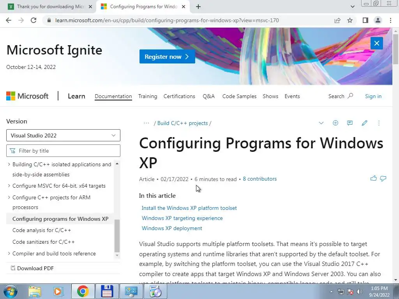Reload the current page
Screen dimensions: 399x299
[34, 20]
